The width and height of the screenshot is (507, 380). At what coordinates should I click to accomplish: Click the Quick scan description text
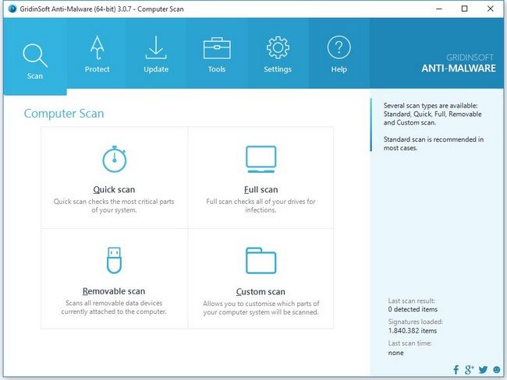point(114,206)
